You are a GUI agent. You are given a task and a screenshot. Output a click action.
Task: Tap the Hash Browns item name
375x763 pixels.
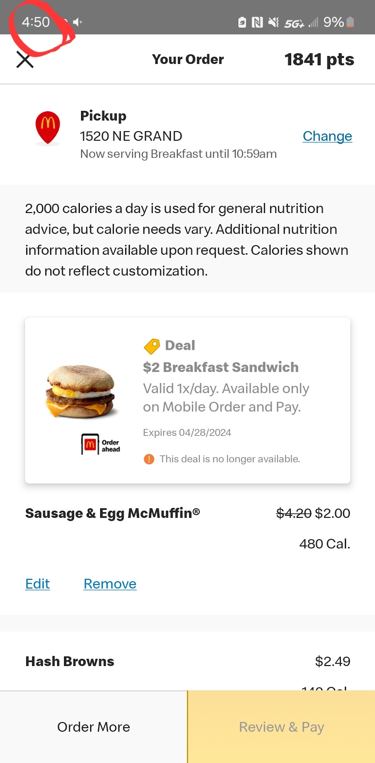(x=70, y=661)
